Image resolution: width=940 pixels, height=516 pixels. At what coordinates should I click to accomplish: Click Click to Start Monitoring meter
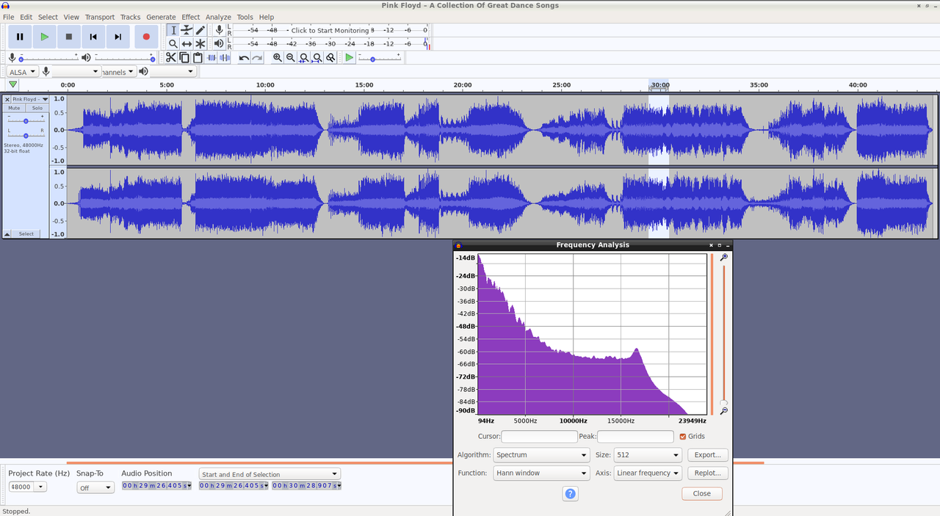click(x=330, y=30)
